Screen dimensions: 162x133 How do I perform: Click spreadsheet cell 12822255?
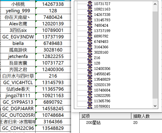pyautogui.click(x=53, y=56)
